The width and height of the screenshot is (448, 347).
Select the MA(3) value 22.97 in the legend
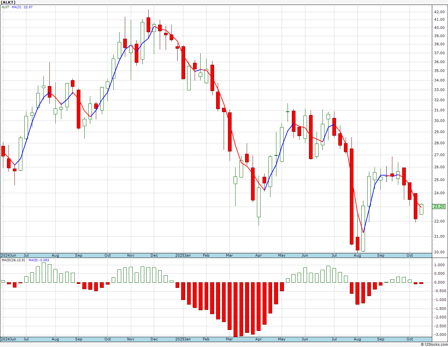(28, 7)
